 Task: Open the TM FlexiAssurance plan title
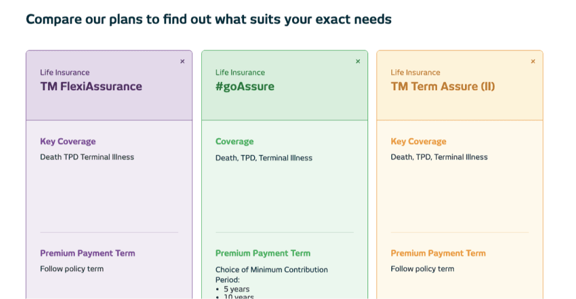pyautogui.click(x=91, y=87)
